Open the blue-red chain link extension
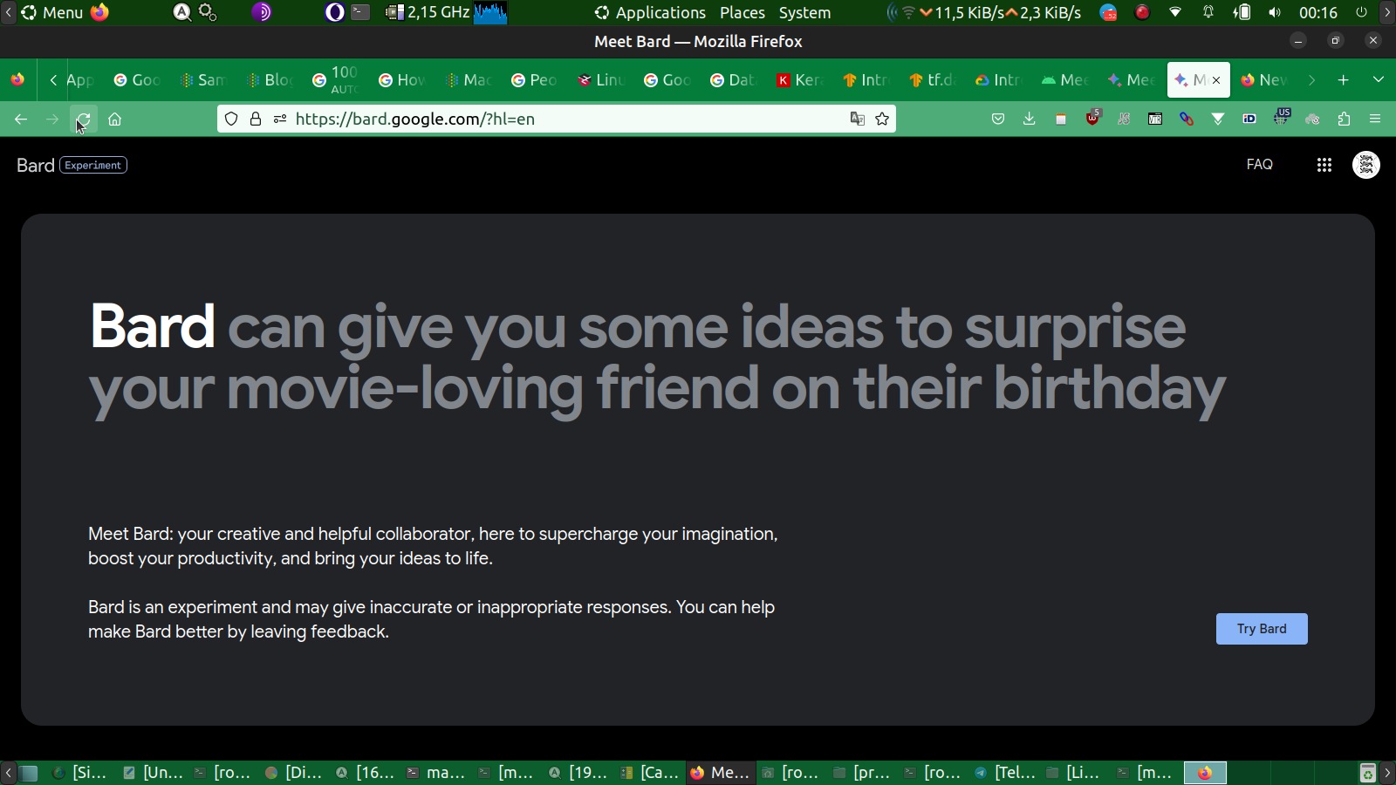The height and width of the screenshot is (785, 1396). [x=1187, y=119]
